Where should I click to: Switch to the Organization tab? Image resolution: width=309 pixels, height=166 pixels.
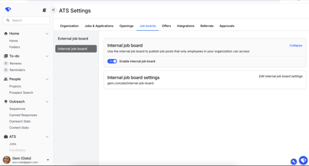(x=70, y=26)
